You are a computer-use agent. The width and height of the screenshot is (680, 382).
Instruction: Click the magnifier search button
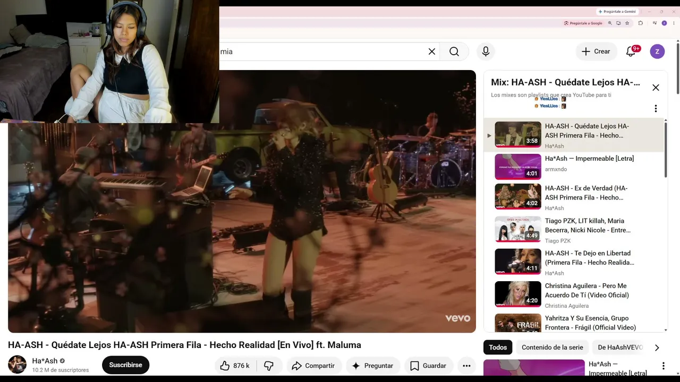454,51
